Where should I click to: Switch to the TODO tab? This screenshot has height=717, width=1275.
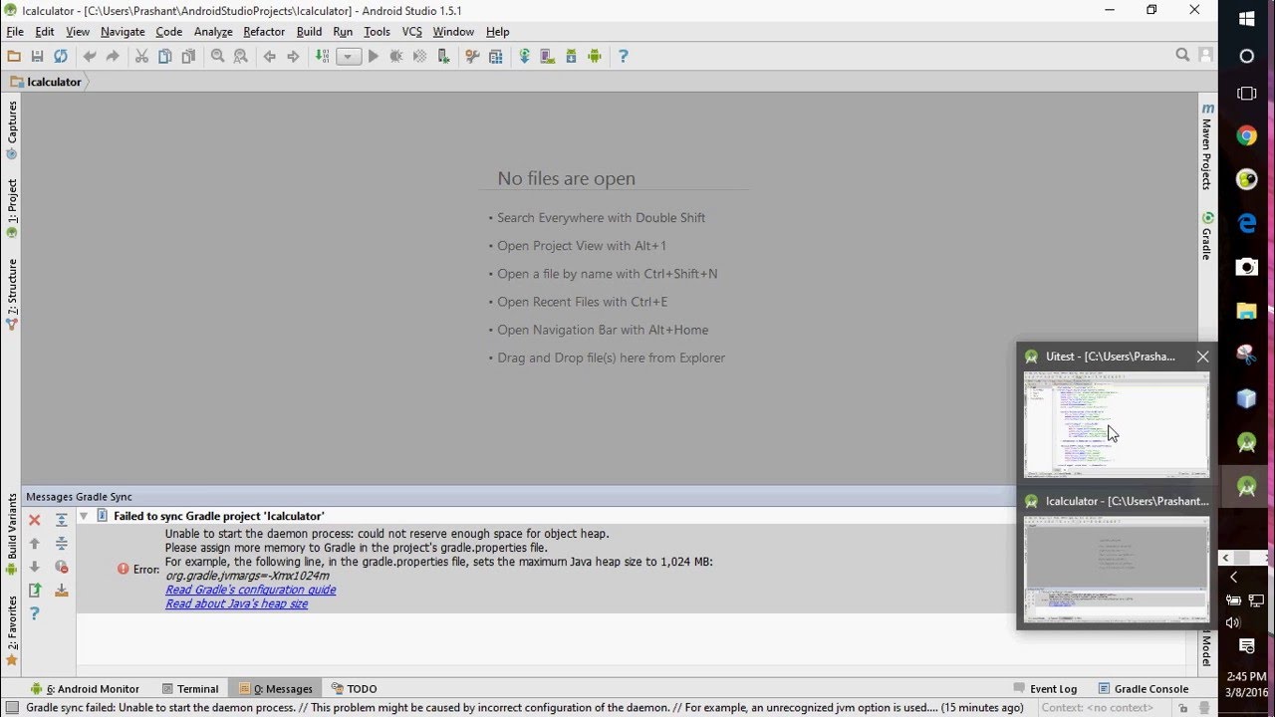(x=354, y=688)
